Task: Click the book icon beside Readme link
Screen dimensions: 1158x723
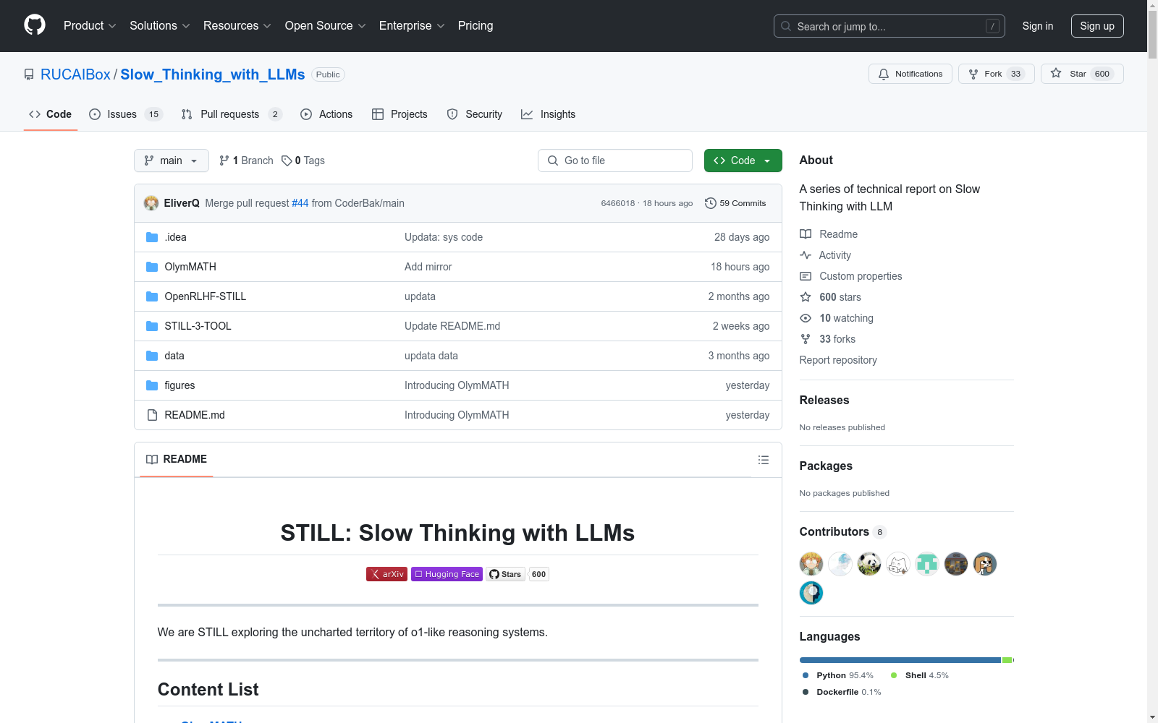Action: point(806,234)
